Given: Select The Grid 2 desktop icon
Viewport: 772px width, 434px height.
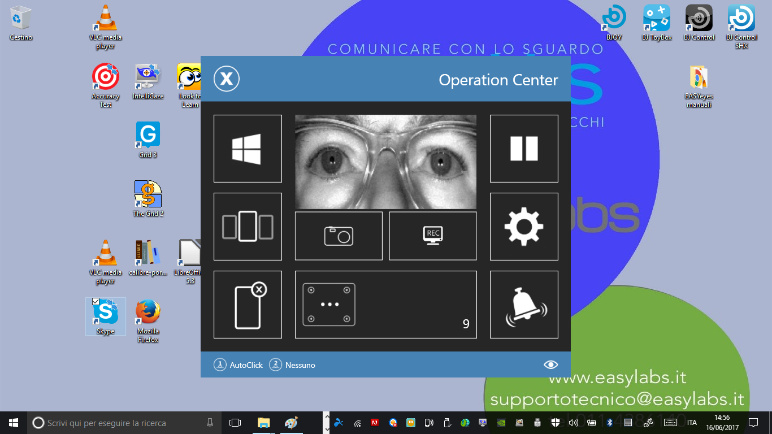Looking at the screenshot, I should click(x=148, y=199).
